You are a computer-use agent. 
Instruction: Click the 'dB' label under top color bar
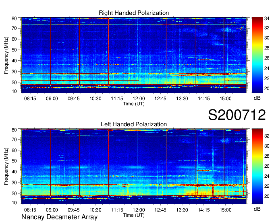click(257, 98)
